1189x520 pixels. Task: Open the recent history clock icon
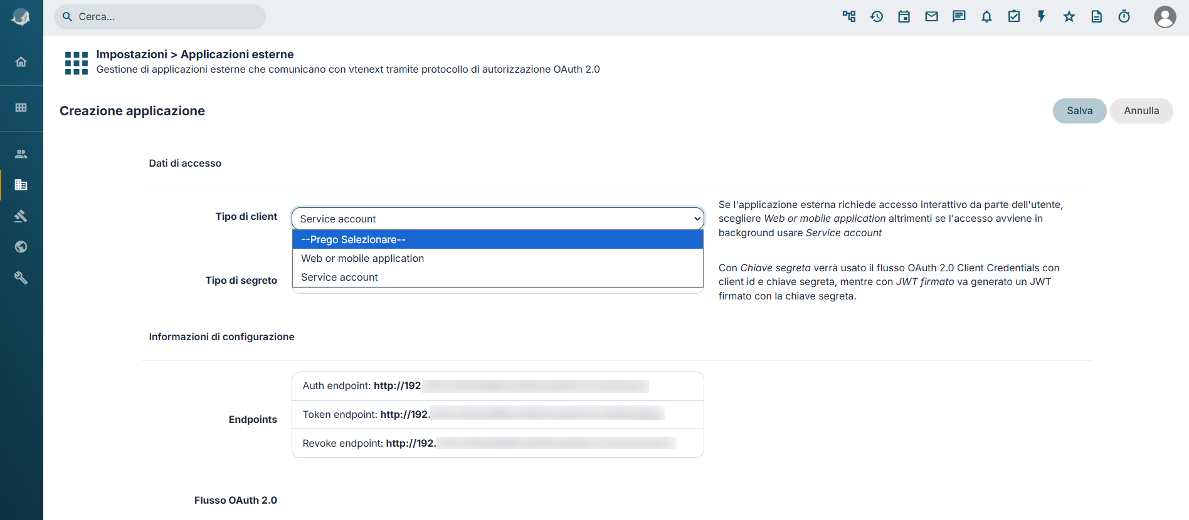(x=877, y=17)
